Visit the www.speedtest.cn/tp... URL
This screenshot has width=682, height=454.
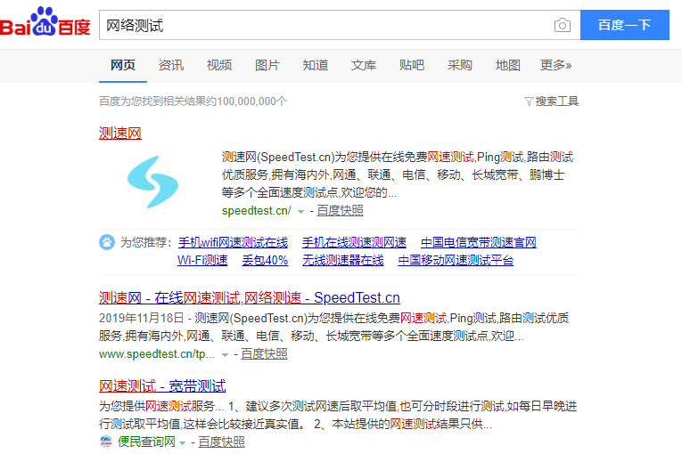click(x=157, y=354)
